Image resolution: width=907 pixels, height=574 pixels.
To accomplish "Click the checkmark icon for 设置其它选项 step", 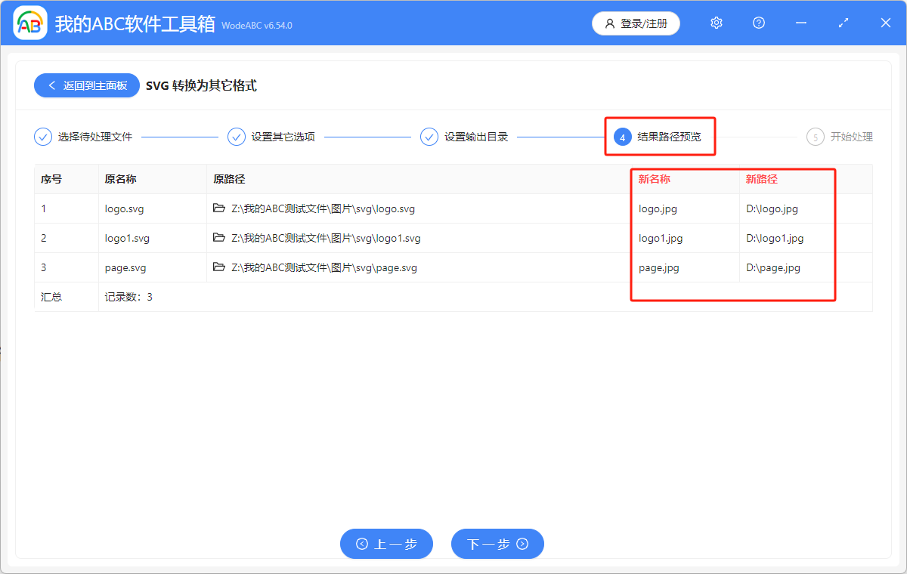I will pos(237,137).
